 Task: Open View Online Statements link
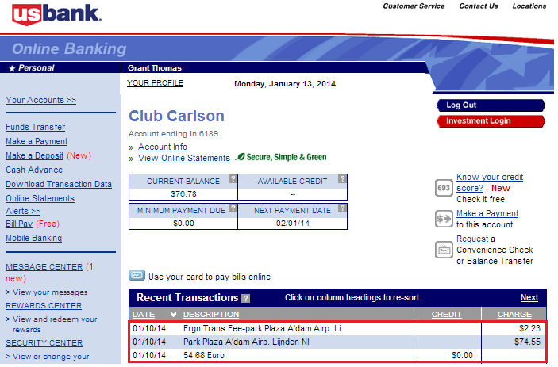pyautogui.click(x=184, y=158)
